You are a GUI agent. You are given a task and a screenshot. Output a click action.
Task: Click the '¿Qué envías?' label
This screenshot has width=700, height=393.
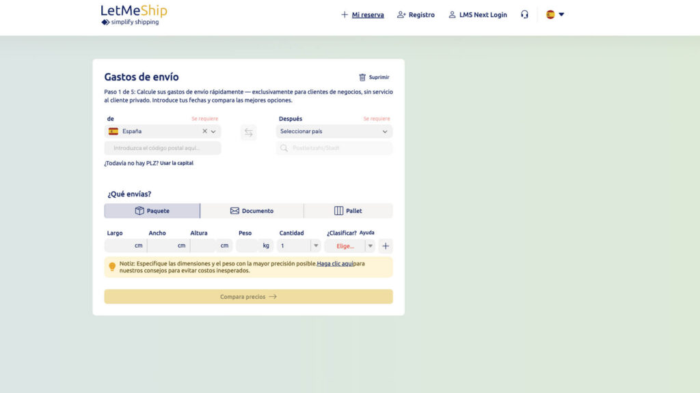pos(129,194)
